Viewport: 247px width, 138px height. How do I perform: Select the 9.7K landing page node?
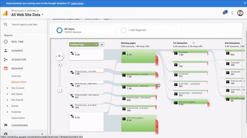click(86, 122)
